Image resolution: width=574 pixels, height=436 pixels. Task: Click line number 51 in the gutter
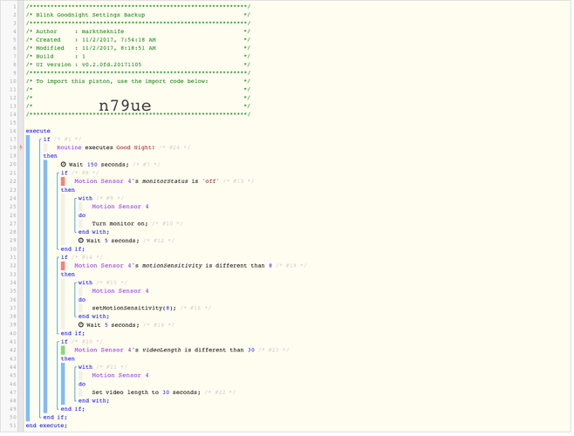click(x=13, y=426)
